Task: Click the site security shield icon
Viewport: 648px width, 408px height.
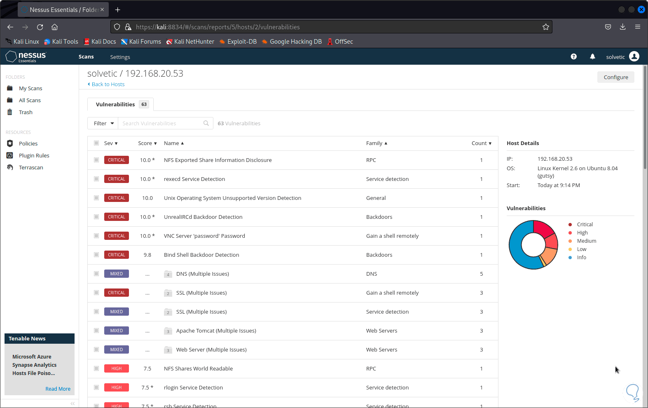Action: coord(117,27)
